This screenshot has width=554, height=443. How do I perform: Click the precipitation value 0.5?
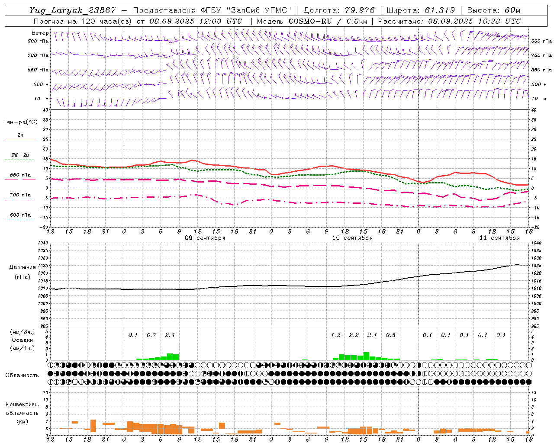point(391,335)
